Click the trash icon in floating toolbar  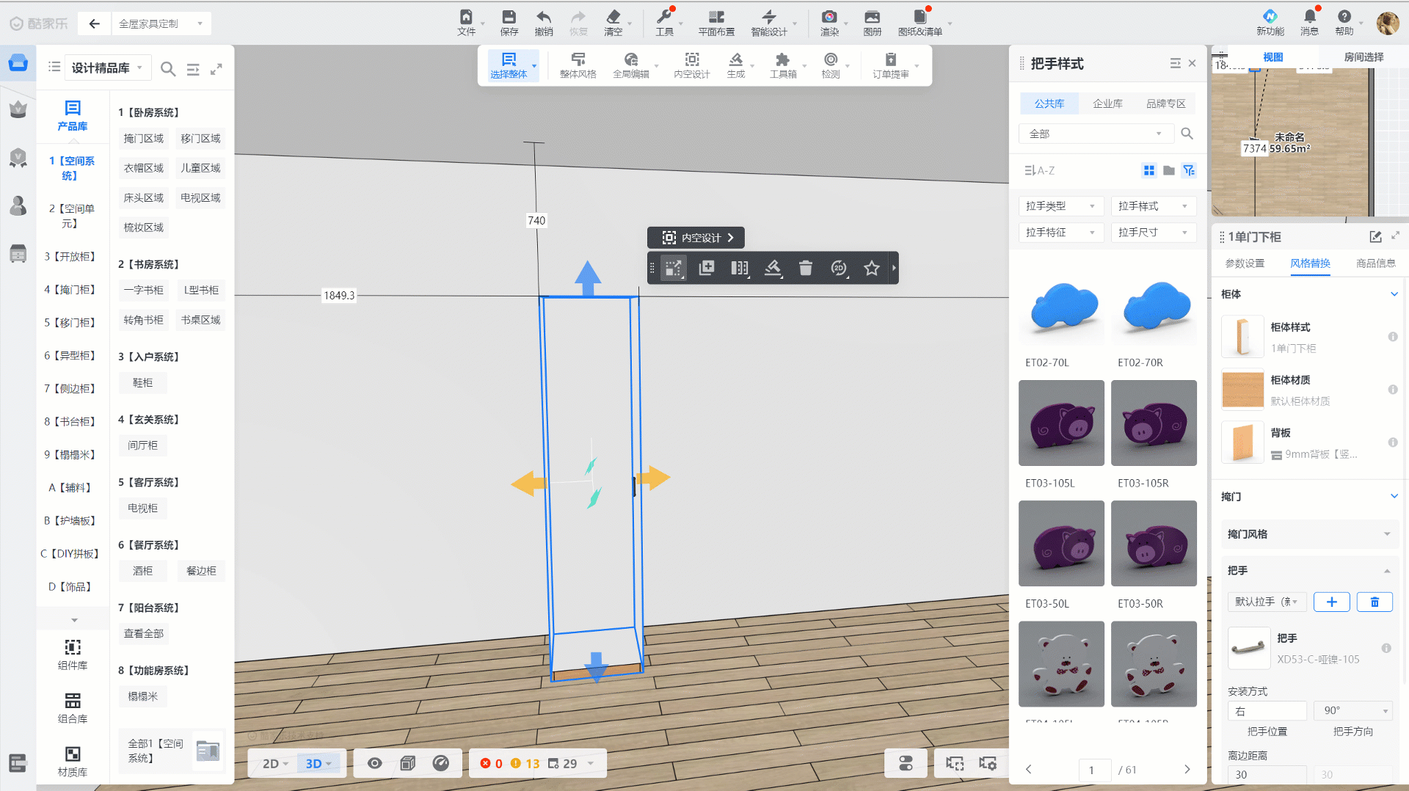[x=805, y=269]
